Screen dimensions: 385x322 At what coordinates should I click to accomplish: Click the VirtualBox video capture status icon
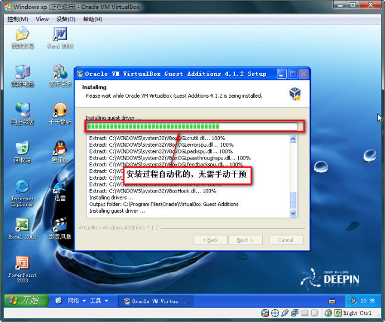coord(314,313)
